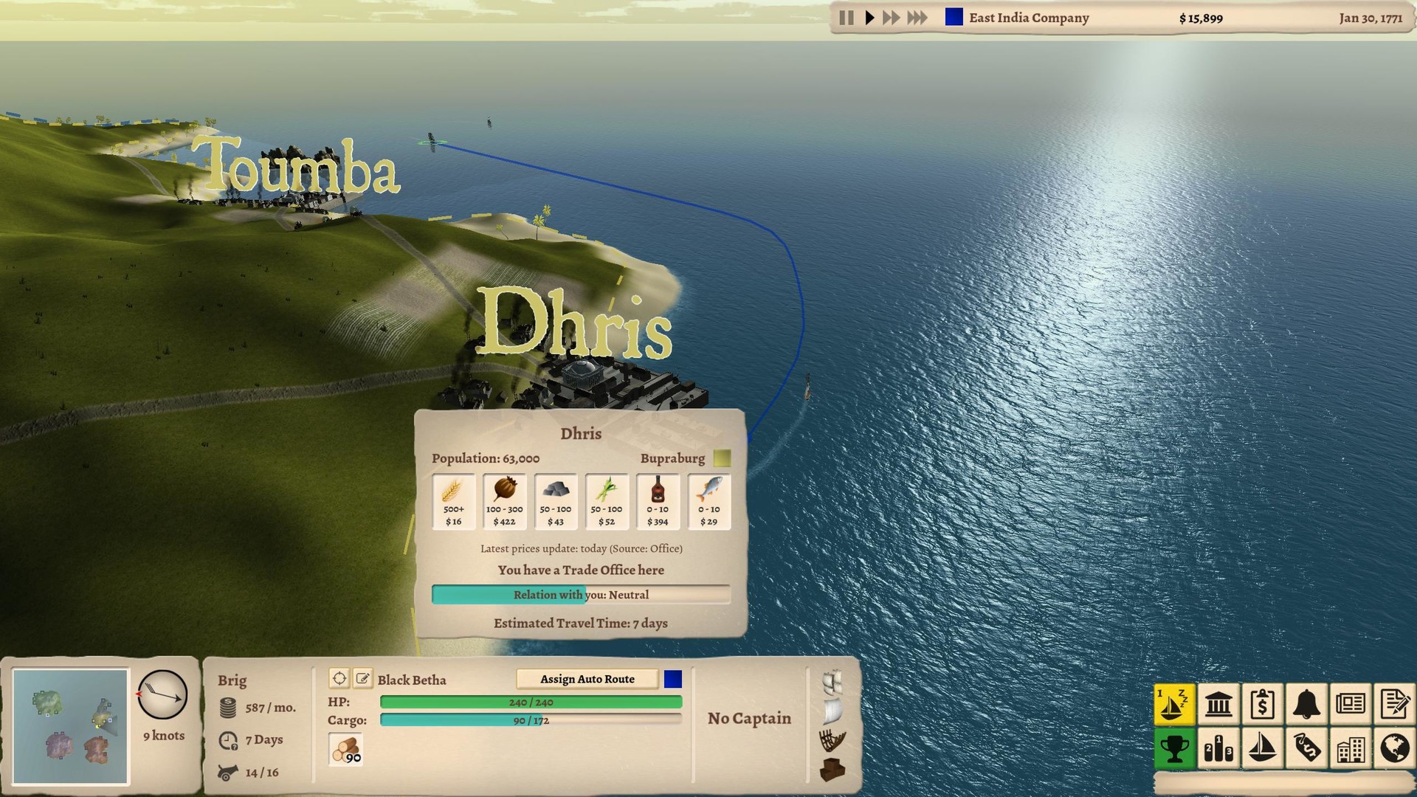
Task: Toggle the idle ships filter
Action: tap(1173, 704)
